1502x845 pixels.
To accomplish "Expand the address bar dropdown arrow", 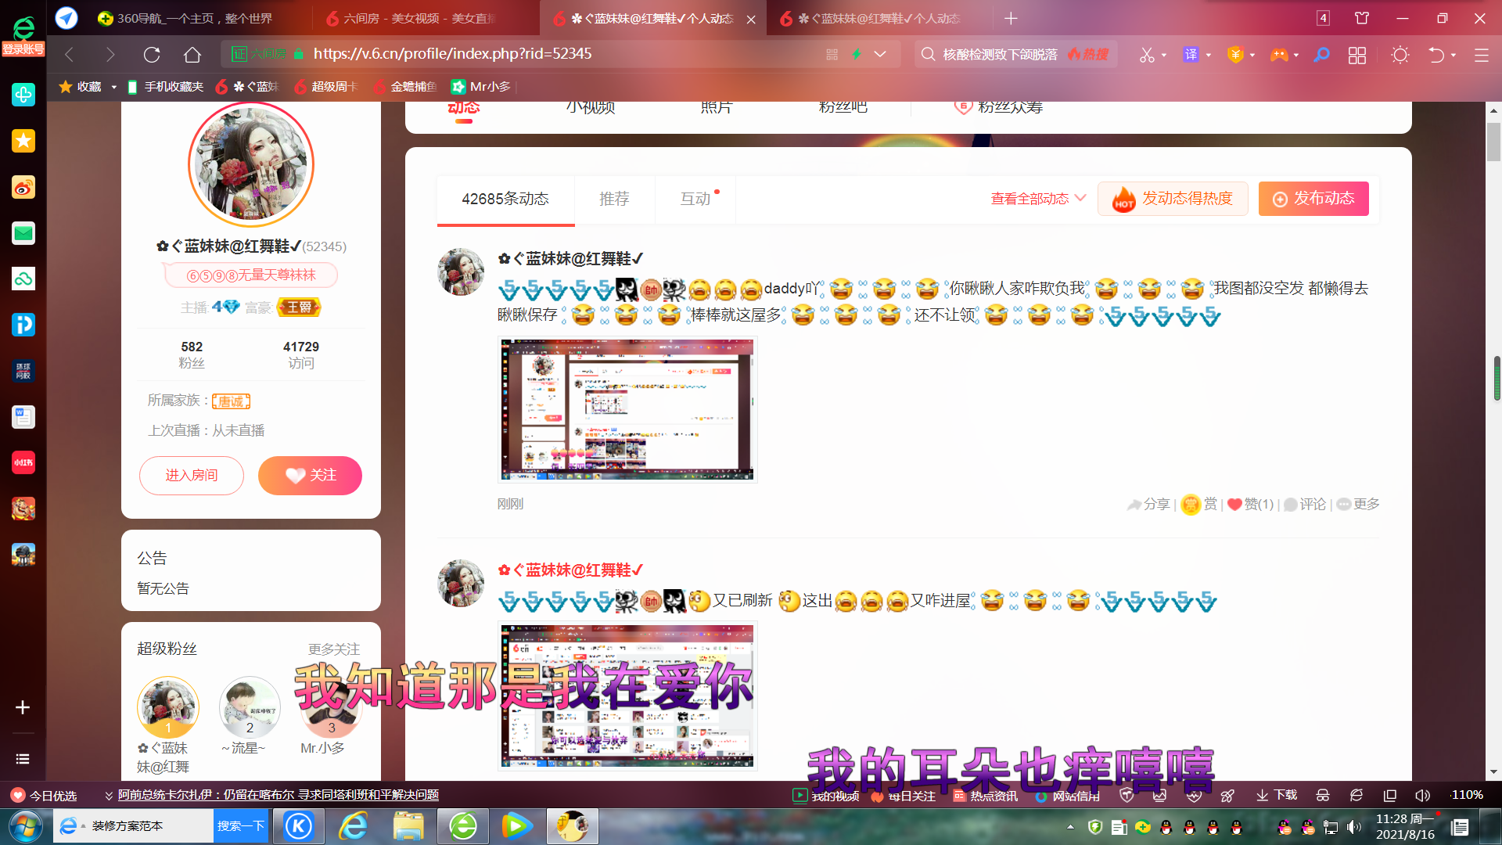I will click(x=880, y=54).
